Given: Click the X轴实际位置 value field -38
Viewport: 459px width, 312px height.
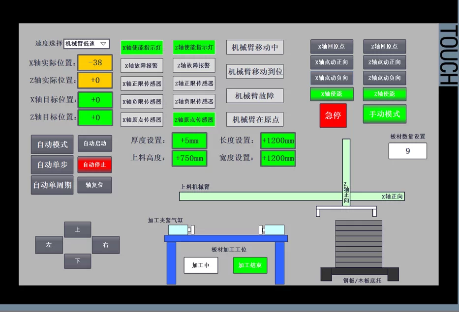Looking at the screenshot, I should [x=95, y=62].
